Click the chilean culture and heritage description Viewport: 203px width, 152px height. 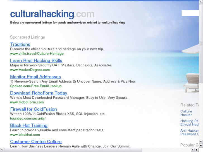(57, 49)
